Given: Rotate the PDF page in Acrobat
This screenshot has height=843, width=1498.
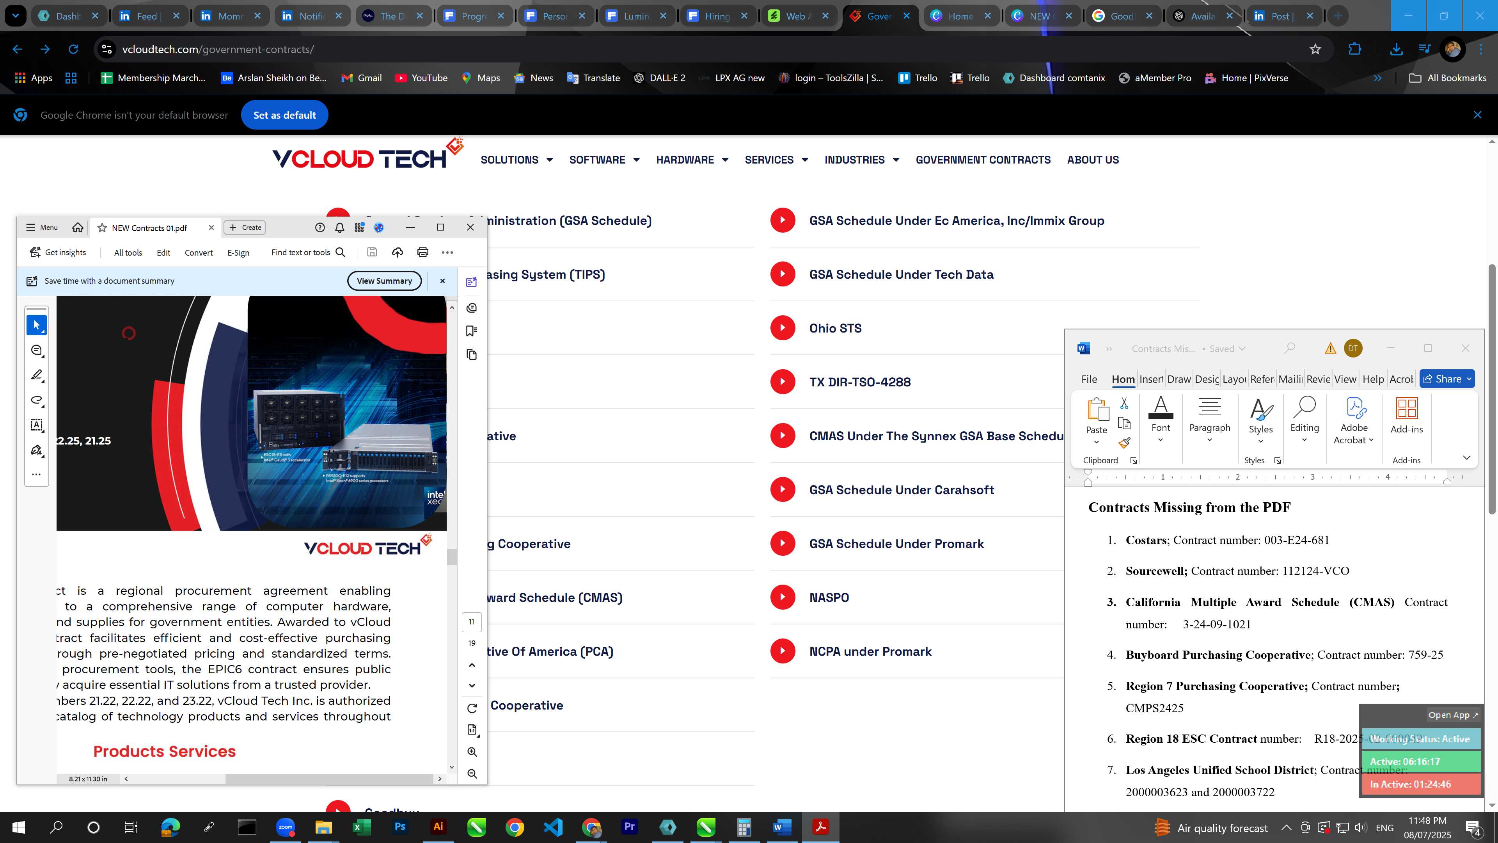Looking at the screenshot, I should 472,708.
